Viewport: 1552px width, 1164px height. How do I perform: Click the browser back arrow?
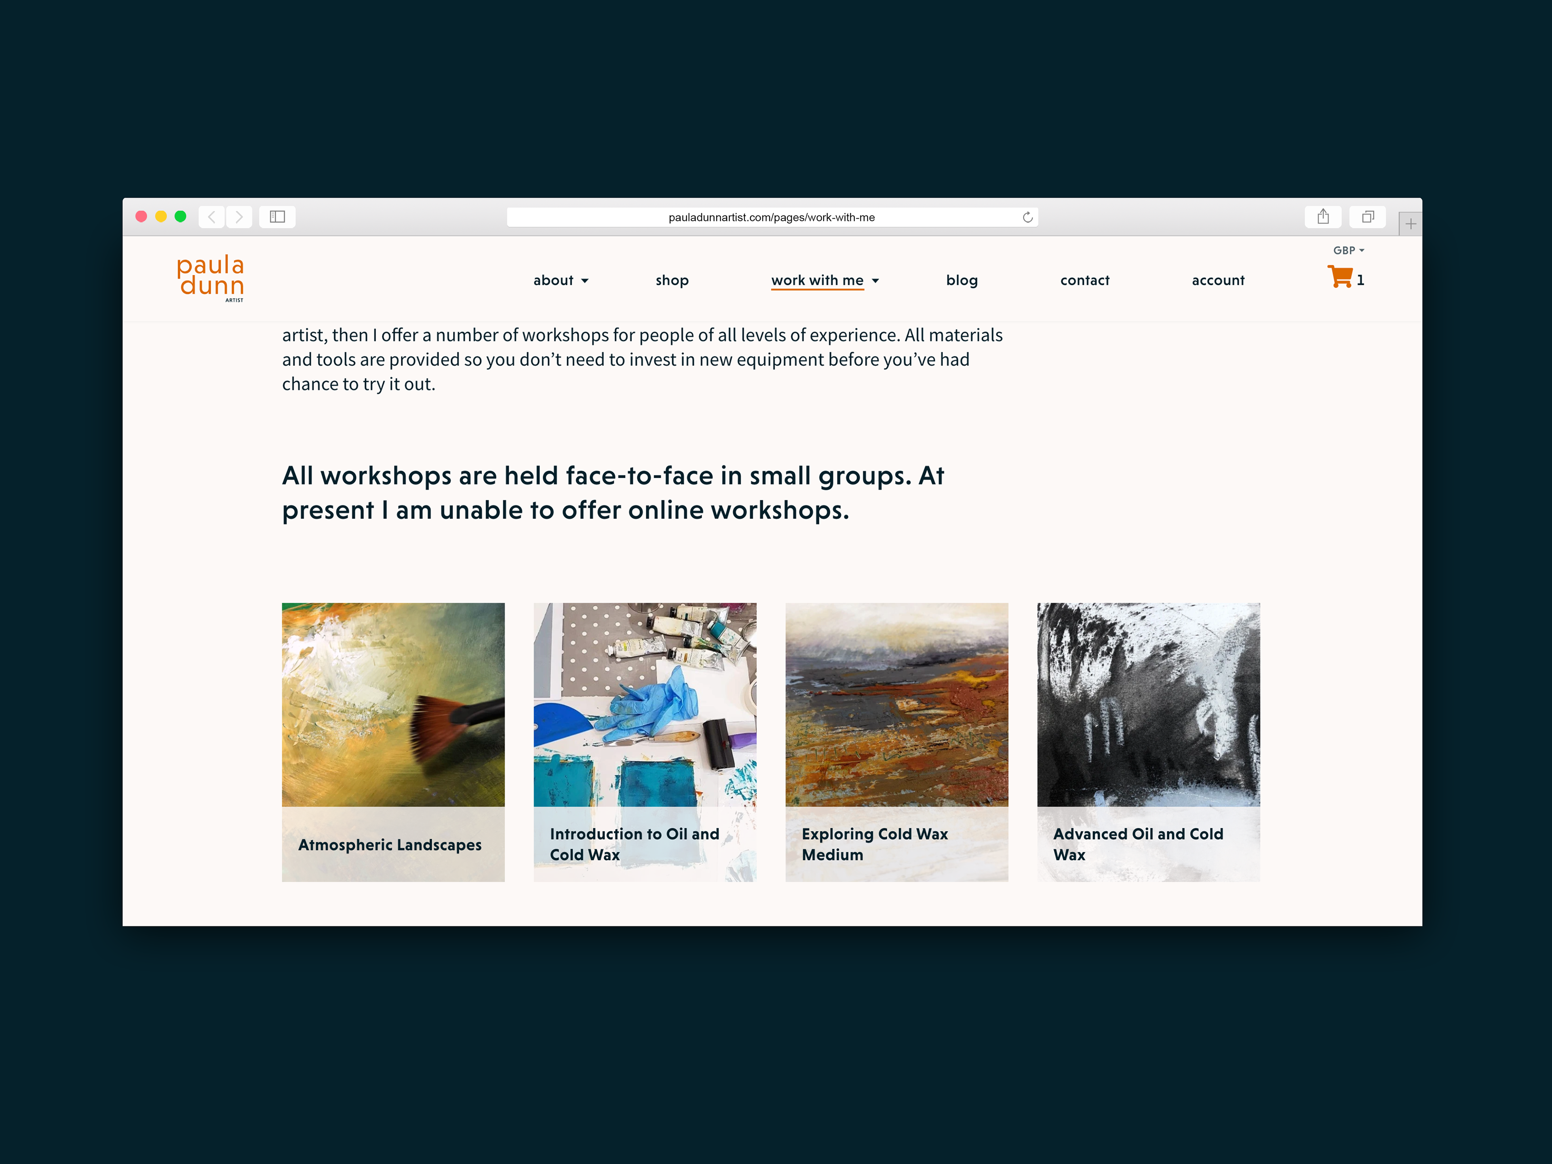pos(212,217)
